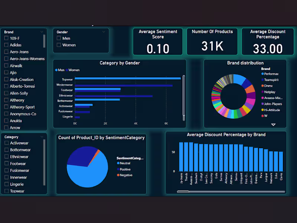The width and height of the screenshot is (297, 223).
Task: Select the Lingerie bar in chart
Action: 77,117
